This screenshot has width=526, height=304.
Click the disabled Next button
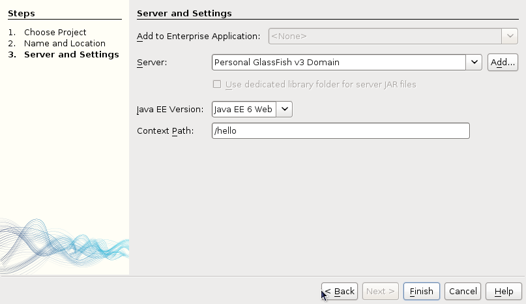point(381,291)
